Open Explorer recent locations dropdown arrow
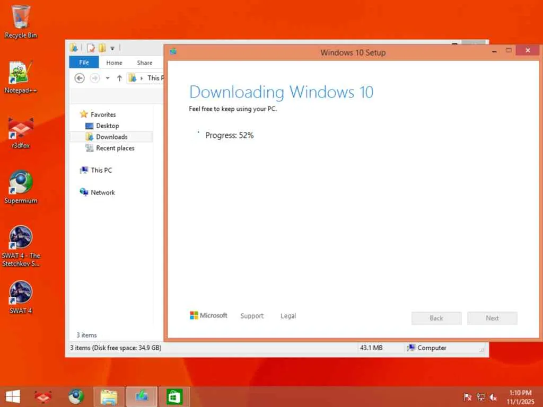 108,78
